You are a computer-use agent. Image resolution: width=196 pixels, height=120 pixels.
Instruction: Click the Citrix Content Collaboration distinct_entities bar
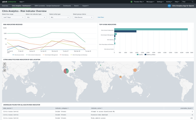tap(125, 31)
